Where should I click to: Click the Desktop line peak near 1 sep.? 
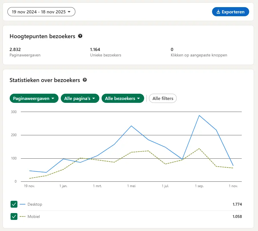coord(199,115)
